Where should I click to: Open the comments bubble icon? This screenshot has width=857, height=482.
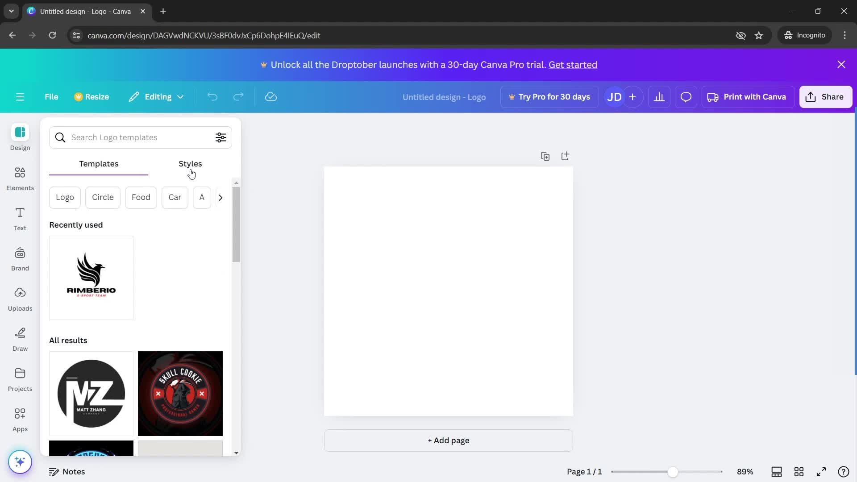pyautogui.click(x=686, y=97)
